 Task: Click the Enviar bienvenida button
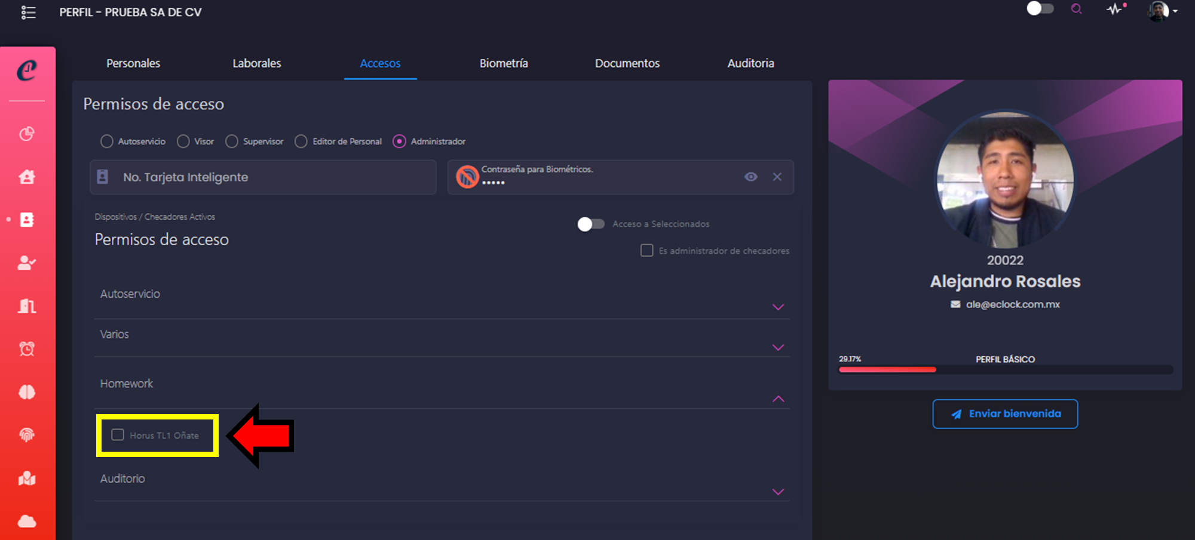point(1005,414)
